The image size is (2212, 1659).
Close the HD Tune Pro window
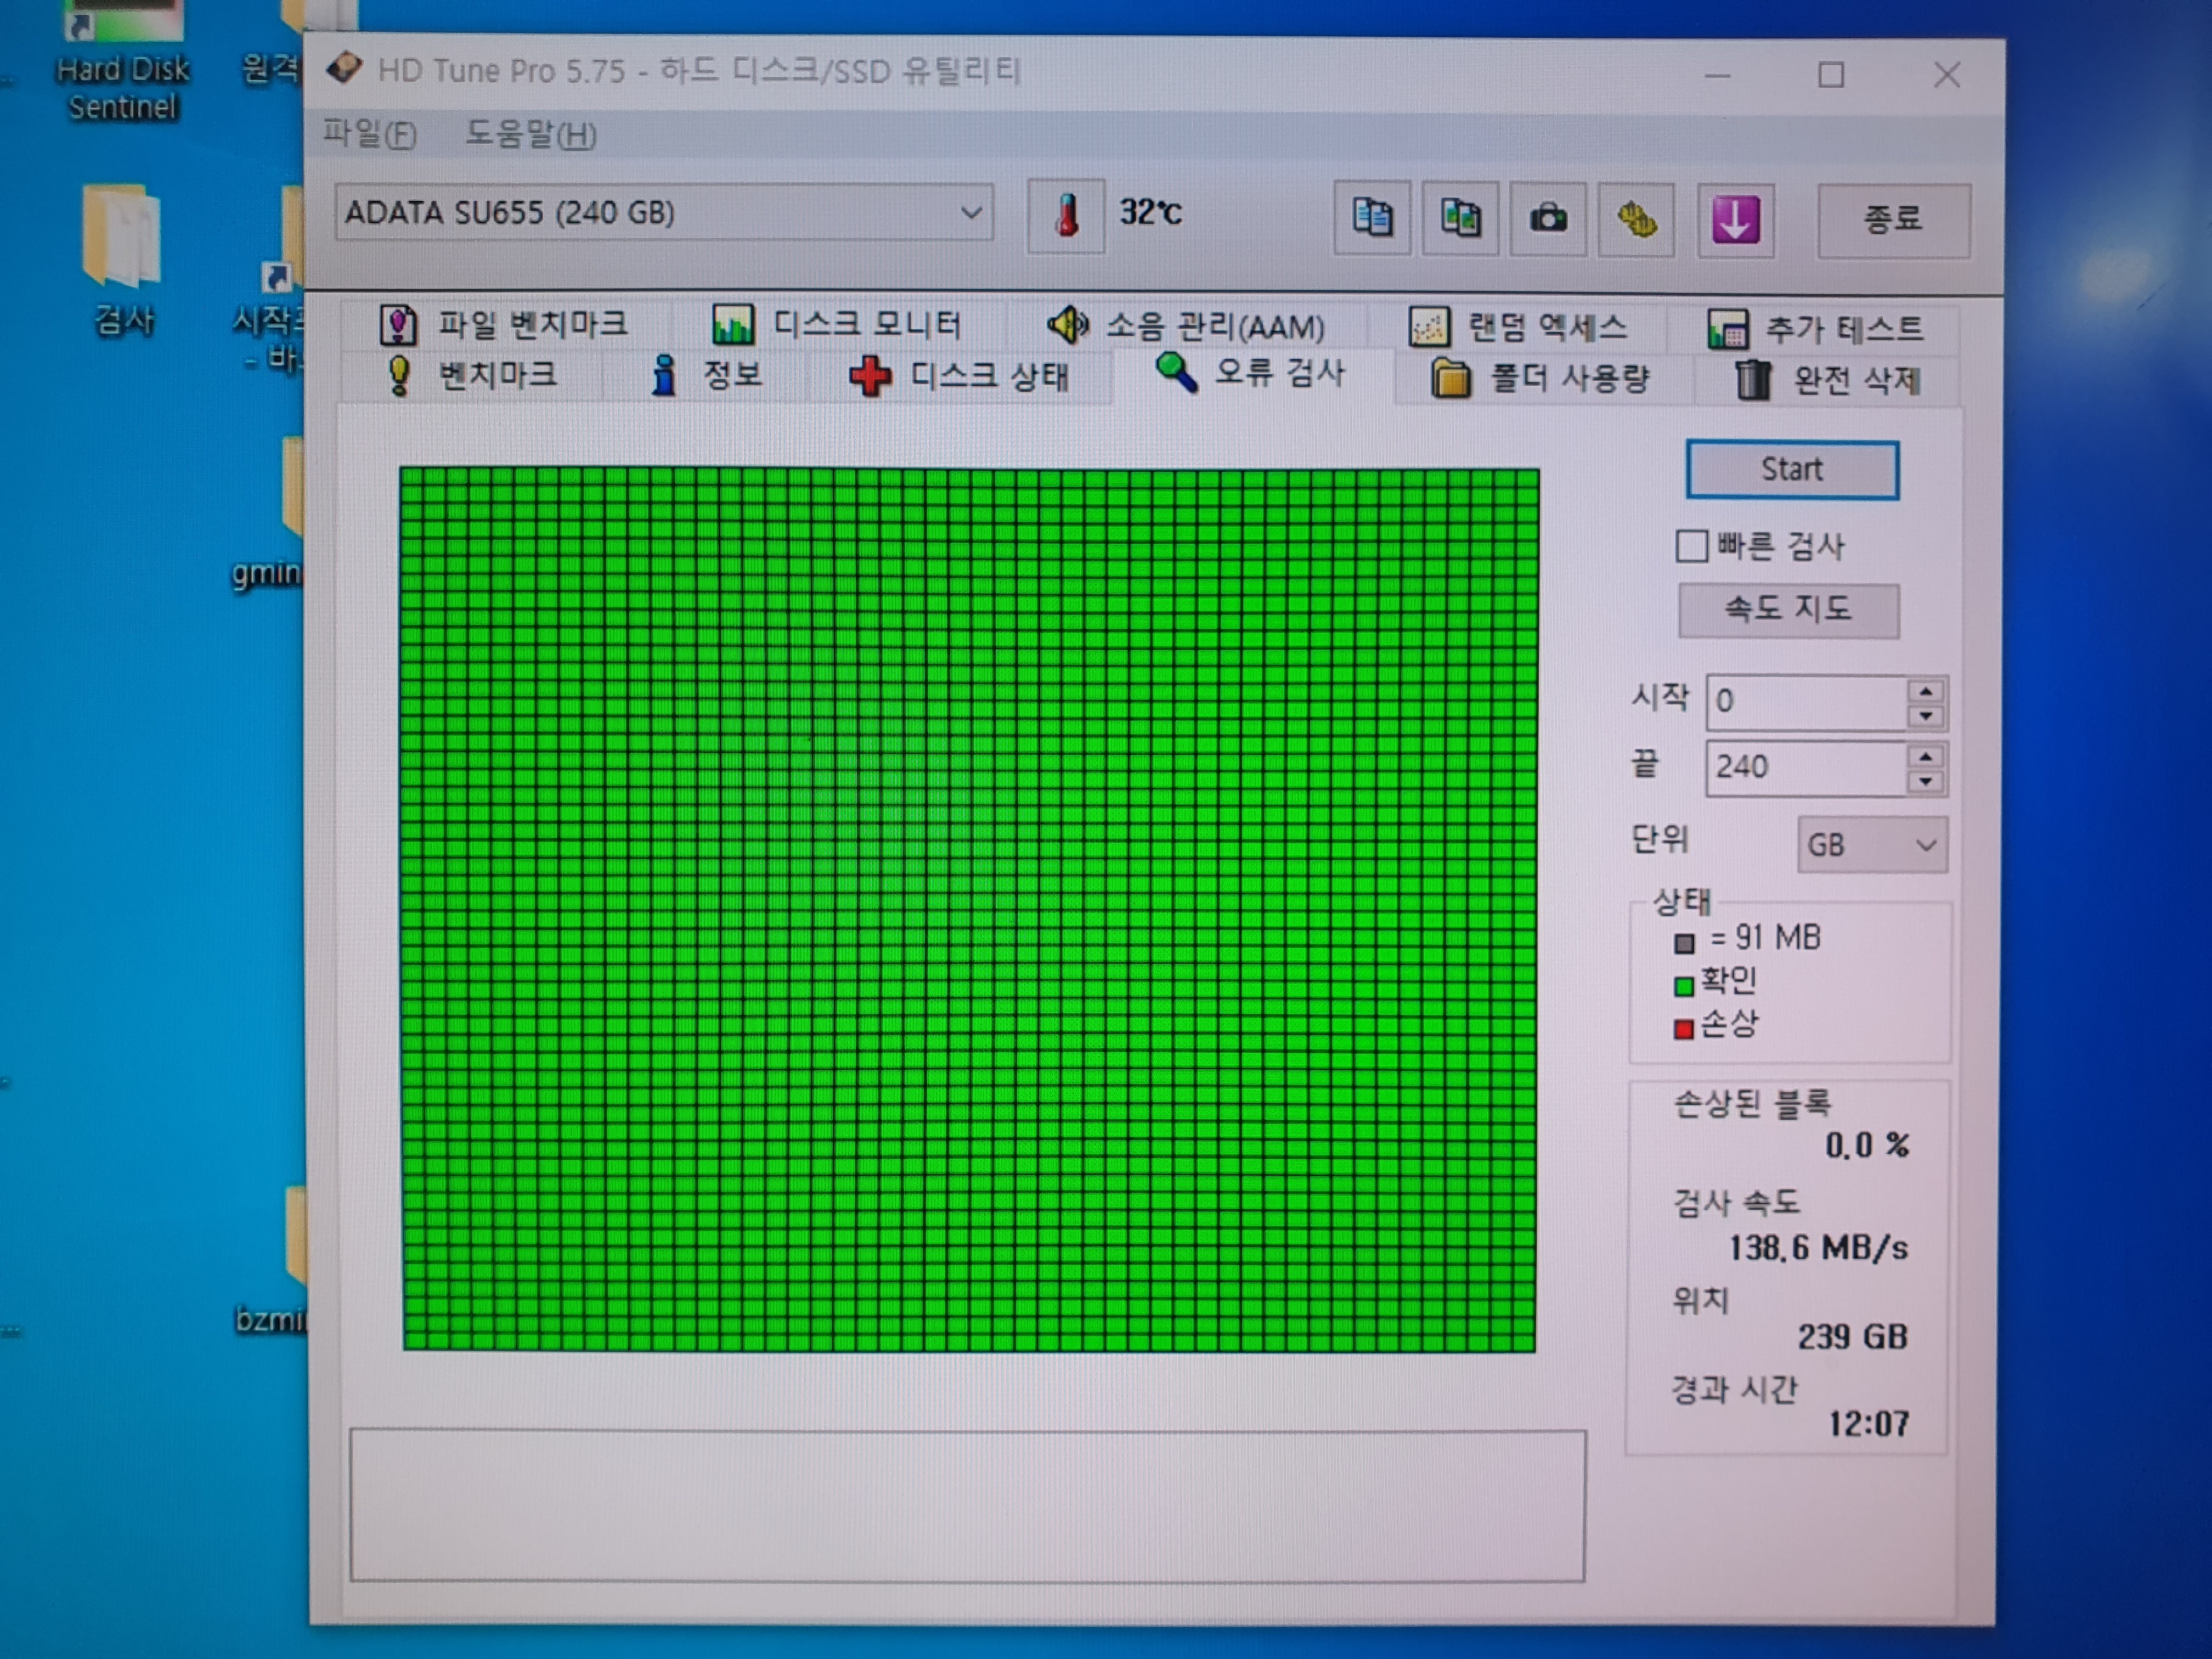click(x=1946, y=75)
